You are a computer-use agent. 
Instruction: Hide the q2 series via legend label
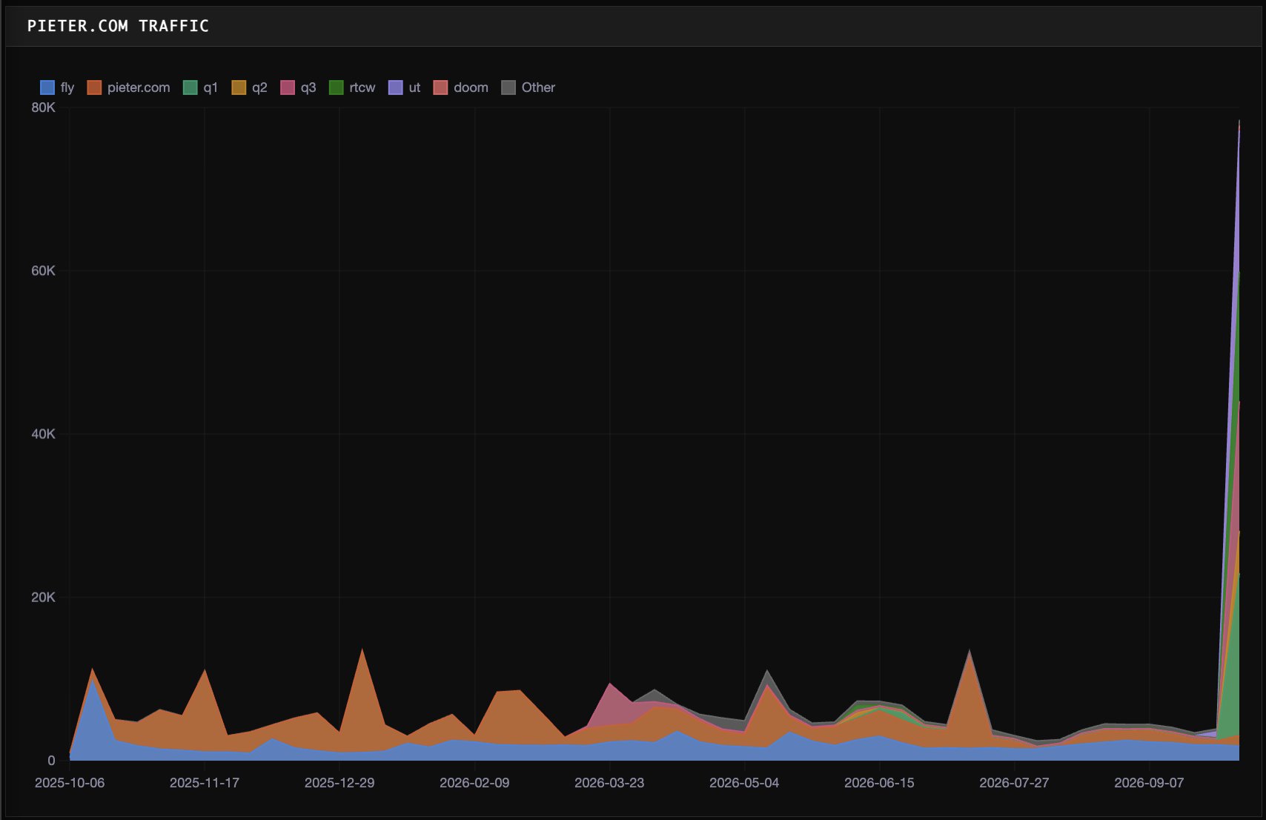click(x=259, y=87)
